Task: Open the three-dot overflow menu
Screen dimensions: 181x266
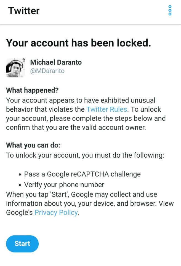Action: coord(170,10)
